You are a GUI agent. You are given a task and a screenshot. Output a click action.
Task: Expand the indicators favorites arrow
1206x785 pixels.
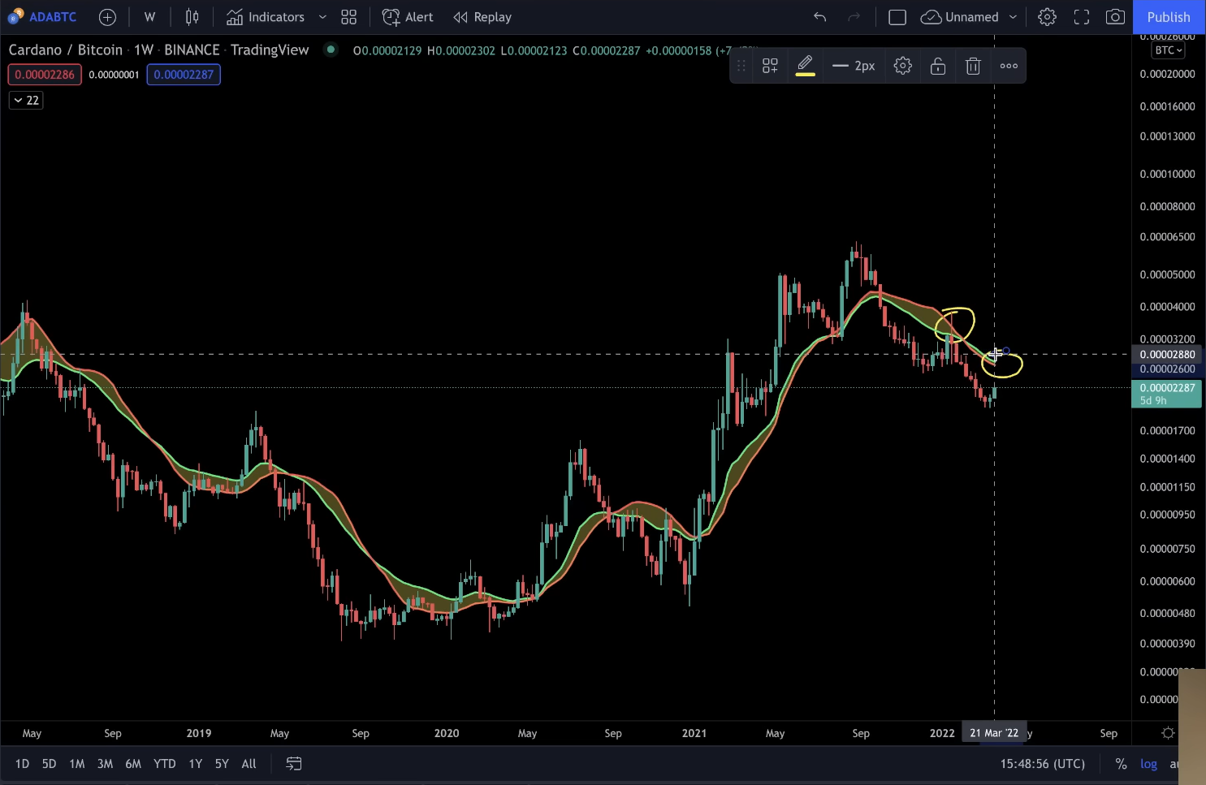[322, 17]
